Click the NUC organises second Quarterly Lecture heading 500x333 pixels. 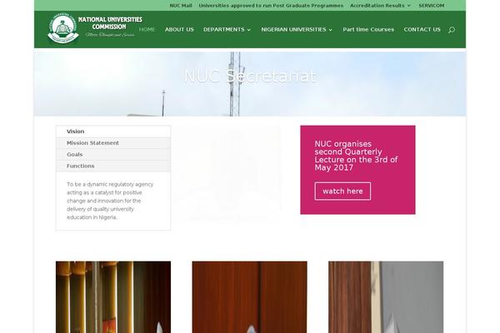coord(356,156)
